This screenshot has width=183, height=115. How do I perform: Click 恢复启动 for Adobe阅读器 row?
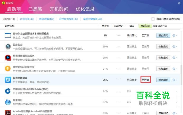pyautogui.click(x=163, y=113)
